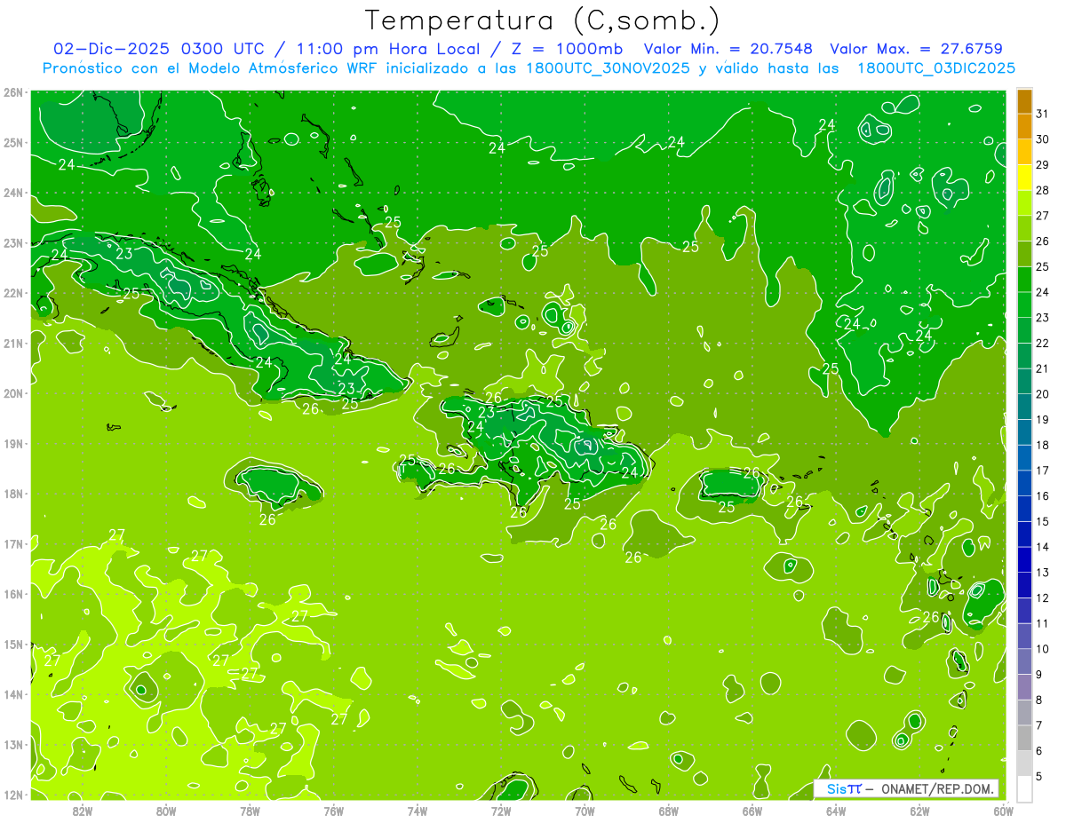1066x823 pixels.
Task: Click the latitude label 21N
Action: click(x=13, y=343)
